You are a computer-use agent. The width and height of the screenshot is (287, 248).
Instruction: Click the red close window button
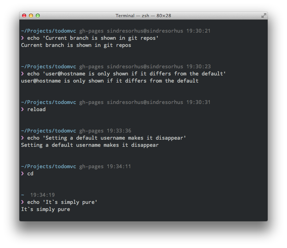point(24,16)
